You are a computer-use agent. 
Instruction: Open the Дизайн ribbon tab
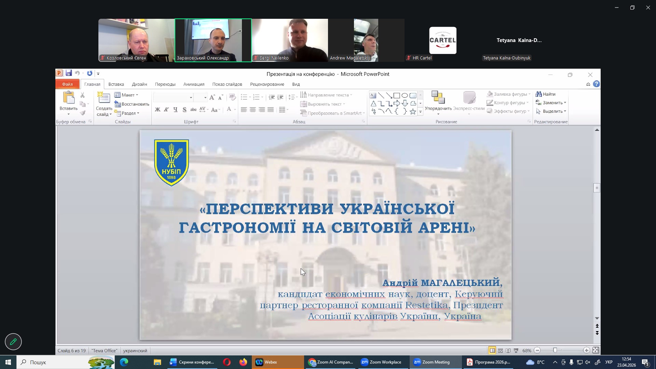139,84
